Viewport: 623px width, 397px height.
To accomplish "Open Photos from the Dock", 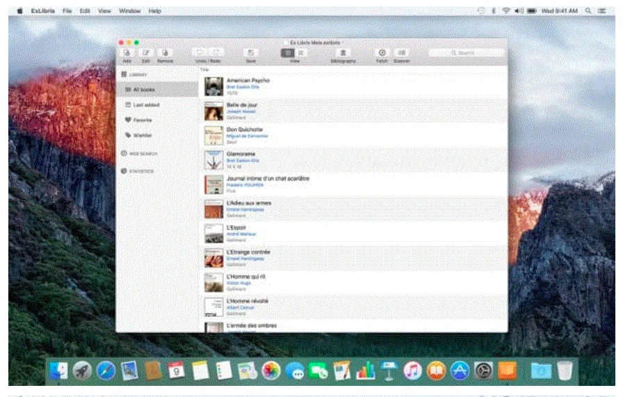I will click(x=271, y=371).
